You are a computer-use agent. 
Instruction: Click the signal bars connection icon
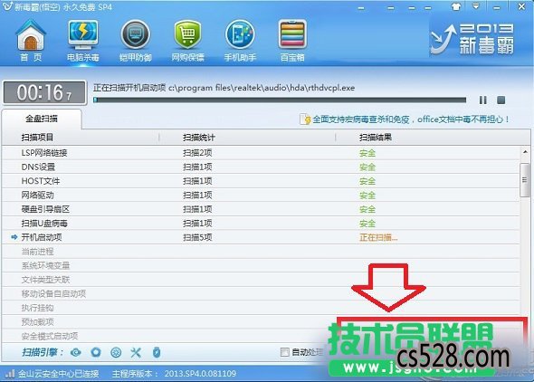pyautogui.click(x=10, y=374)
